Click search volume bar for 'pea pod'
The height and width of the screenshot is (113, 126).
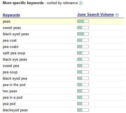click(83, 104)
